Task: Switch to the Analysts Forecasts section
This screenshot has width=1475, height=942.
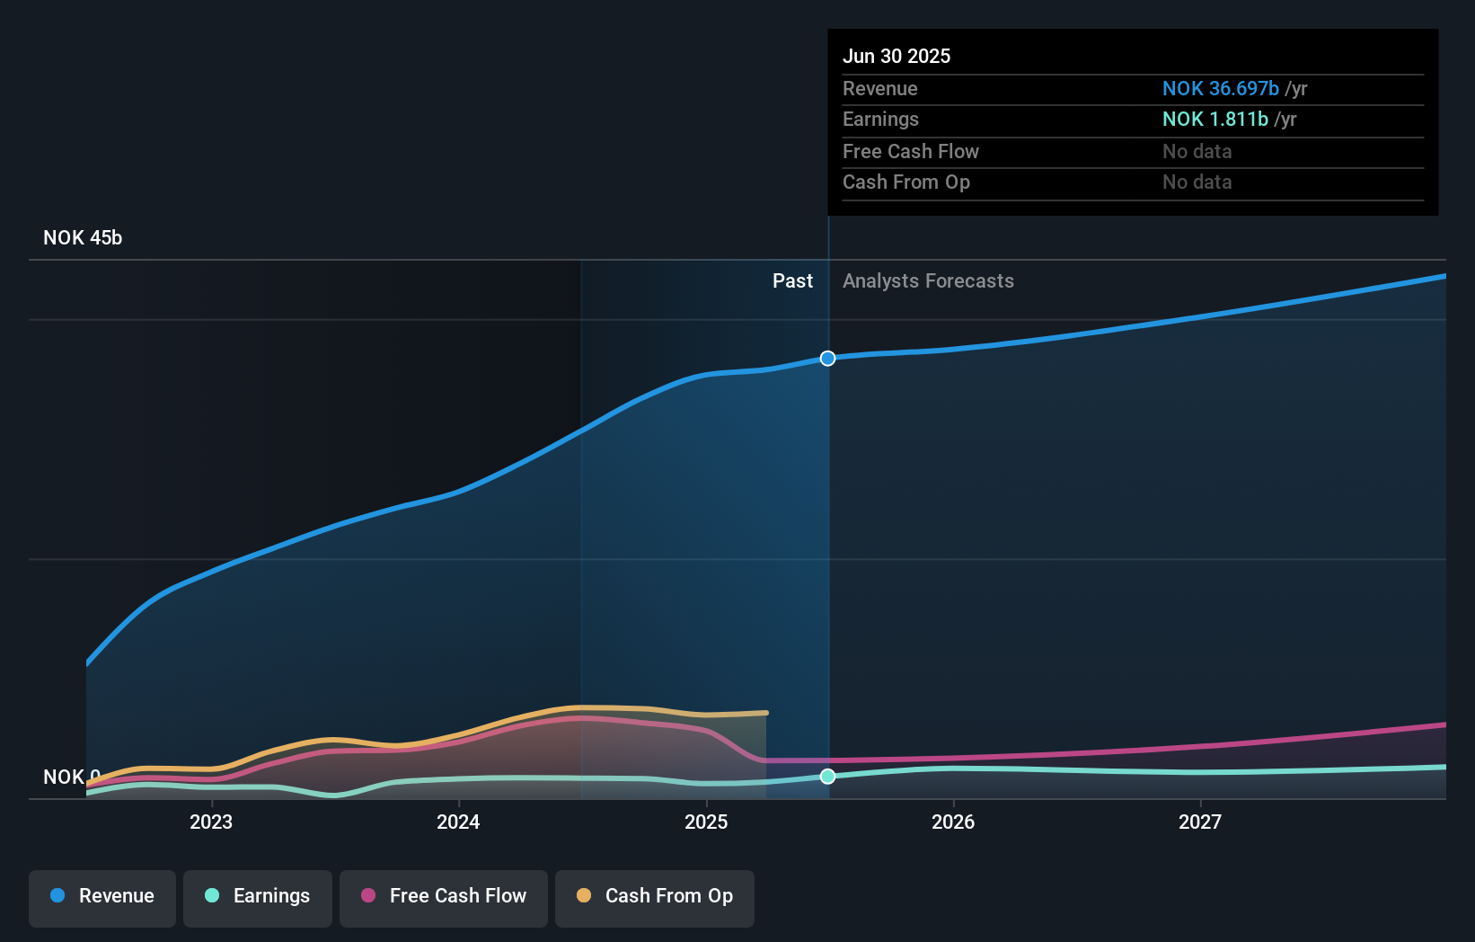Action: click(x=928, y=280)
